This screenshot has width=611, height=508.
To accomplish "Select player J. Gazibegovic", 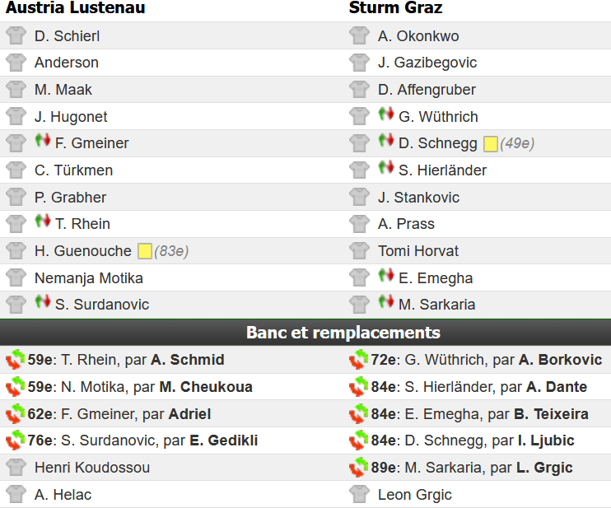I will click(427, 63).
